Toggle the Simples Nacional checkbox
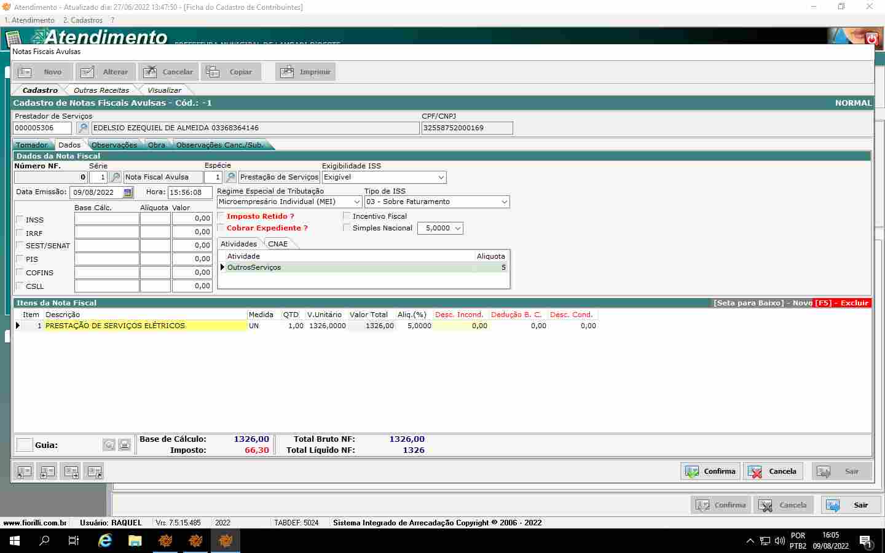885x553 pixels. 347,228
